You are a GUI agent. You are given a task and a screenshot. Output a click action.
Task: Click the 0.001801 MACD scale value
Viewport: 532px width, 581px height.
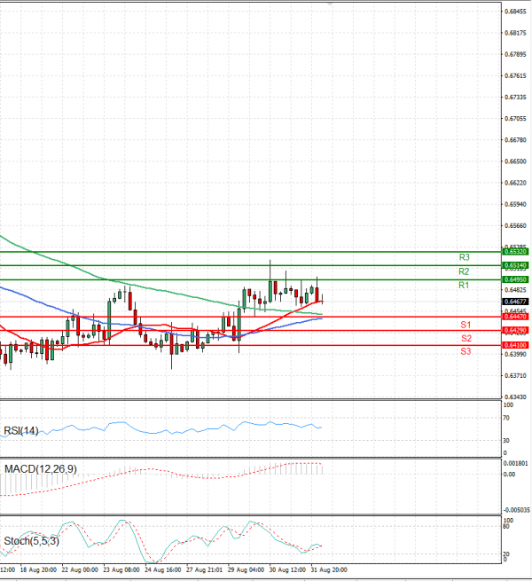coord(516,464)
